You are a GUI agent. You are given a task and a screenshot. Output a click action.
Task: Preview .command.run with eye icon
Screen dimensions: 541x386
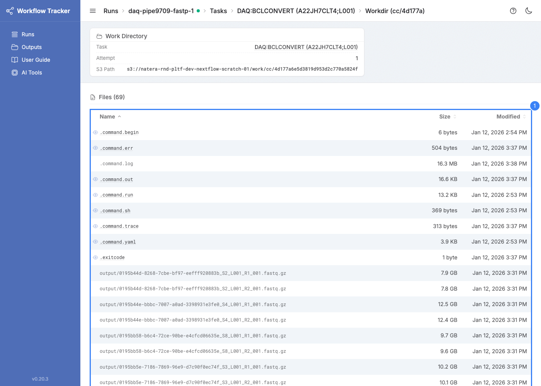[x=95, y=195]
